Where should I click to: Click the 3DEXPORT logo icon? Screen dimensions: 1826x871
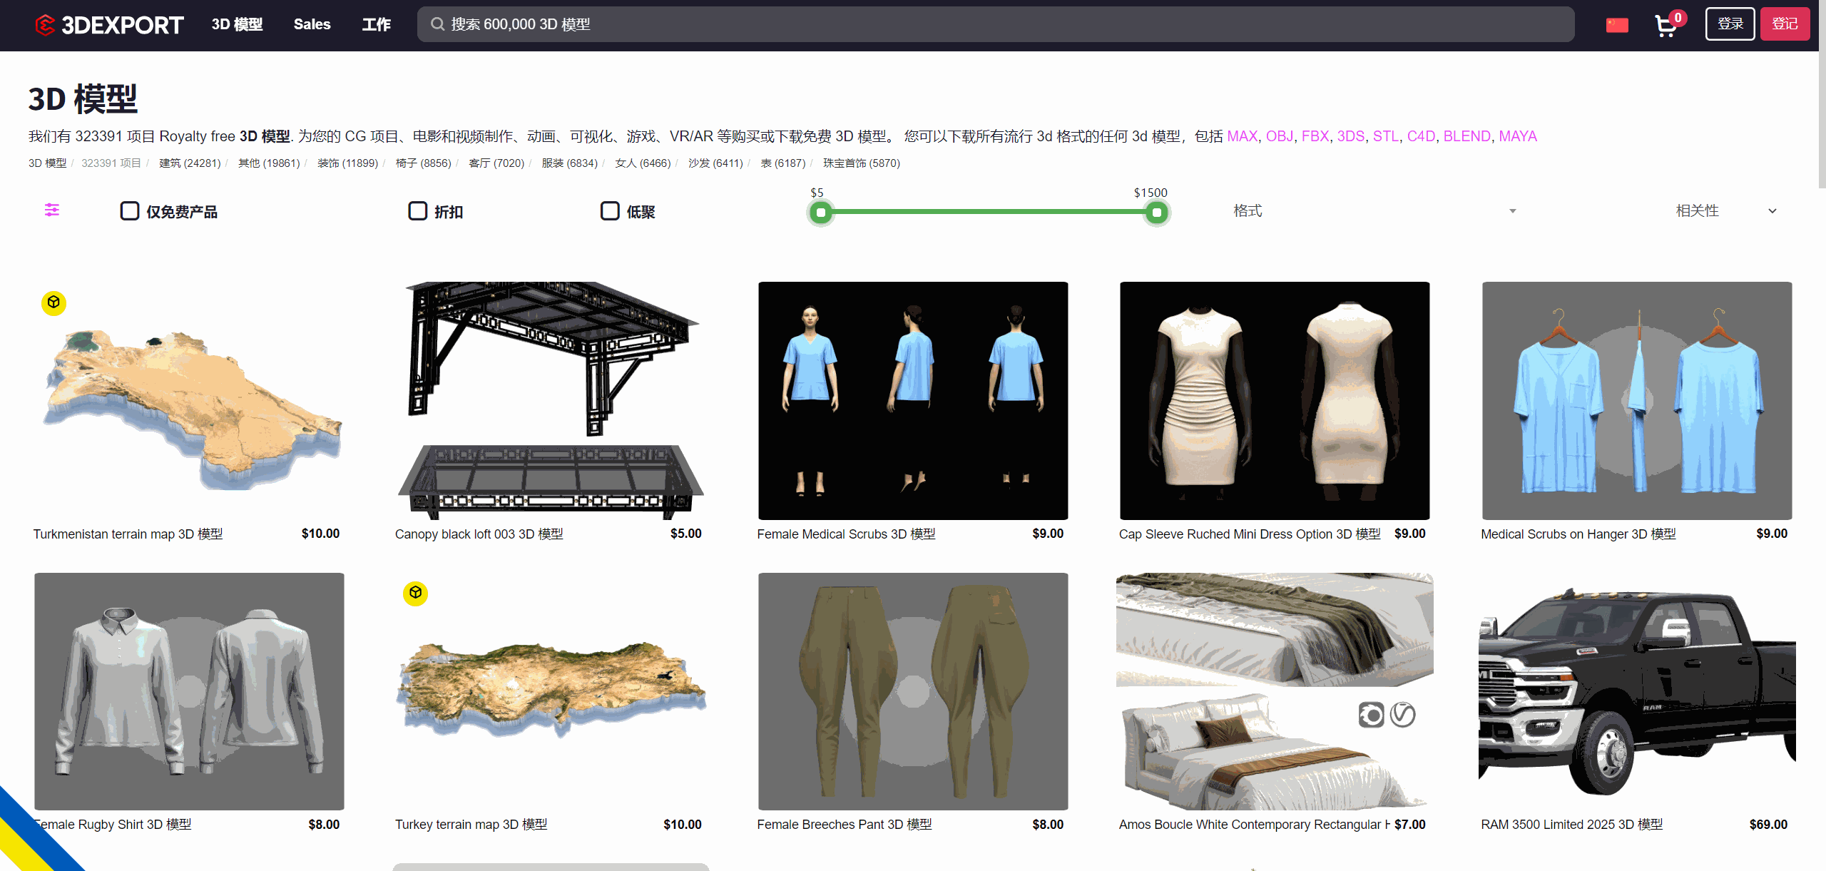tap(45, 24)
